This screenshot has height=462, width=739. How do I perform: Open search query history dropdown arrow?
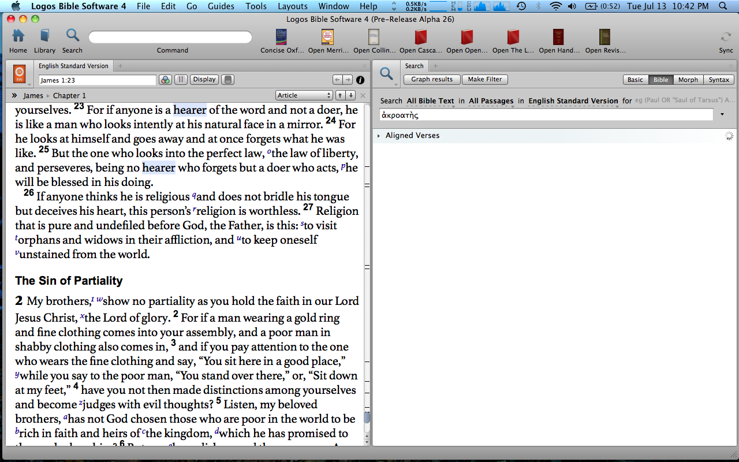coord(722,115)
